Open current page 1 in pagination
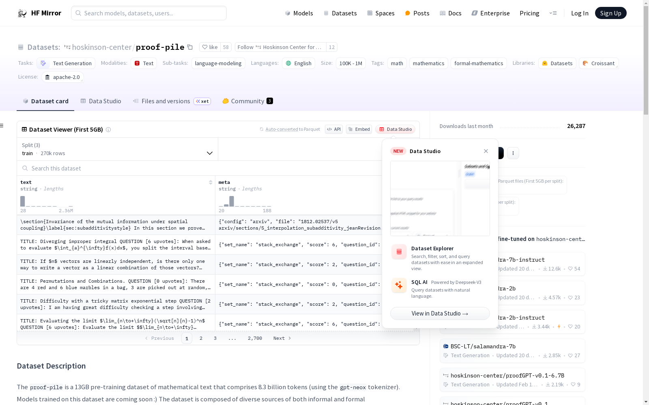649x405 pixels. coord(187,338)
